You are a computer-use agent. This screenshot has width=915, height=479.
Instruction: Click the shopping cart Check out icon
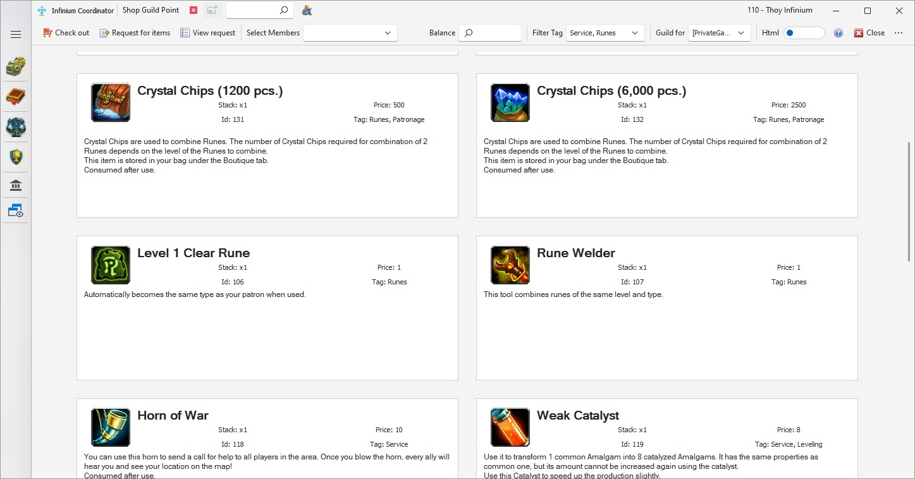(x=47, y=33)
